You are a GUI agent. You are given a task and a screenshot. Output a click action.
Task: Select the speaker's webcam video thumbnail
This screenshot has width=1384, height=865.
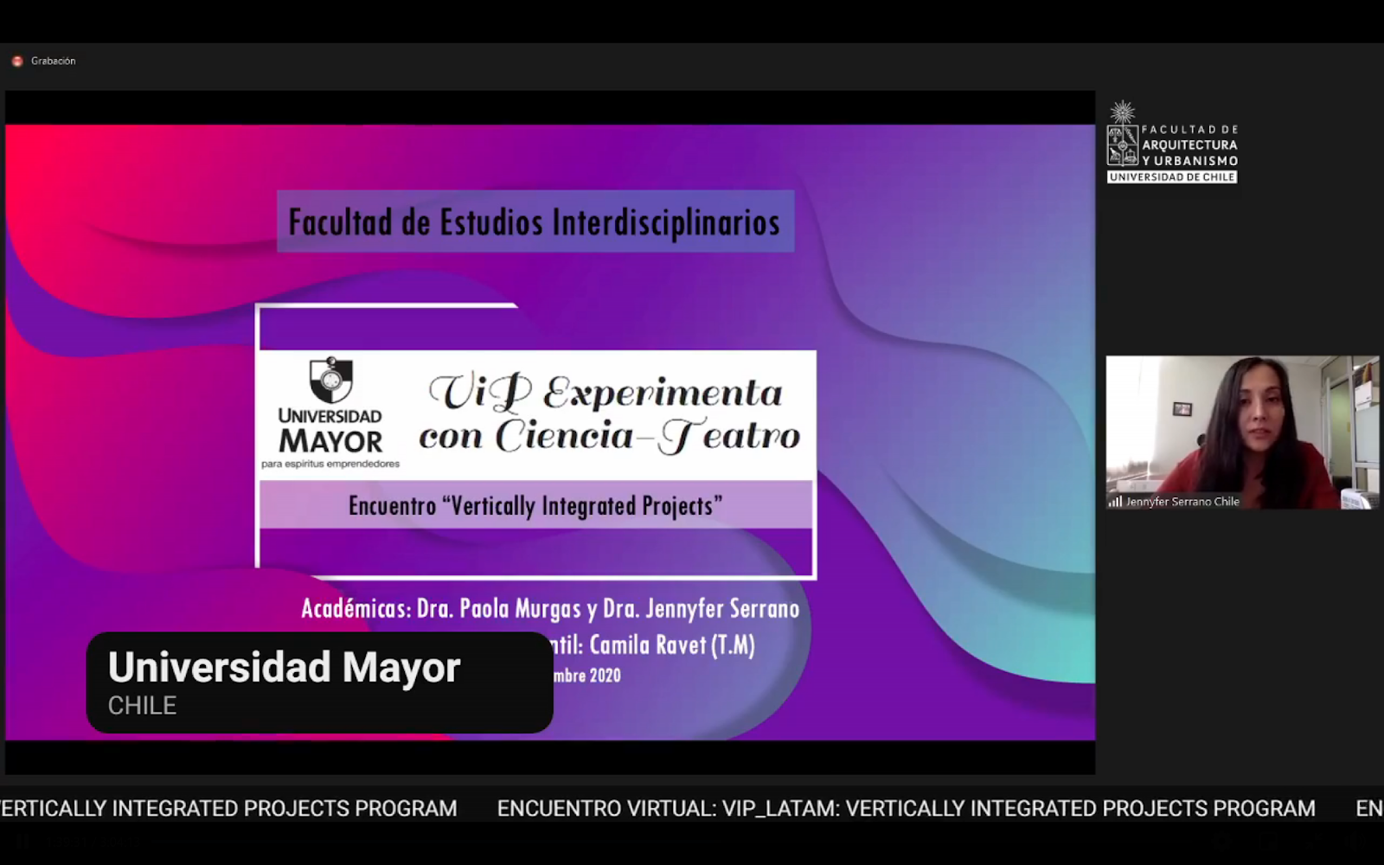tap(1241, 431)
